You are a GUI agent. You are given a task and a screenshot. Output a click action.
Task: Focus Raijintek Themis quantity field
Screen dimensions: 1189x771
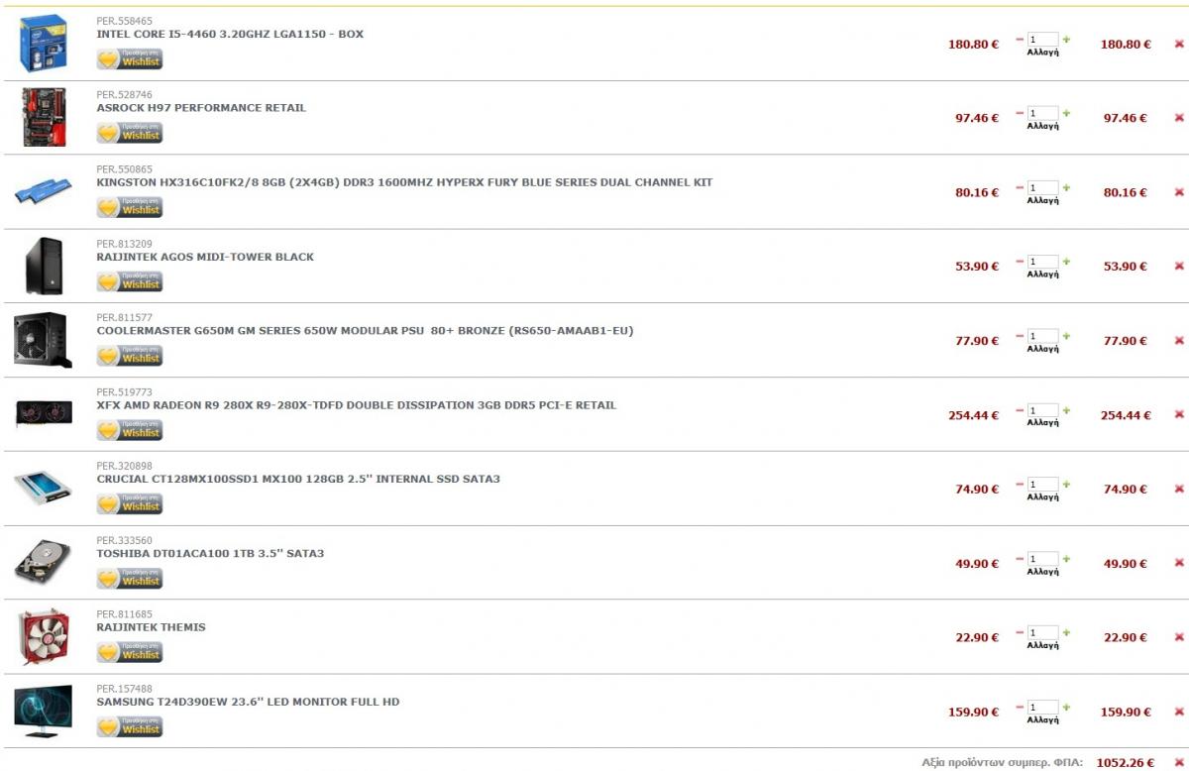1043,633
